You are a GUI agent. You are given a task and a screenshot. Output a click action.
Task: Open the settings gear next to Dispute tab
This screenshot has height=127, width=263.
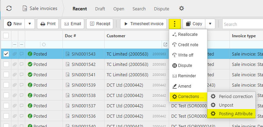tap(182, 8)
